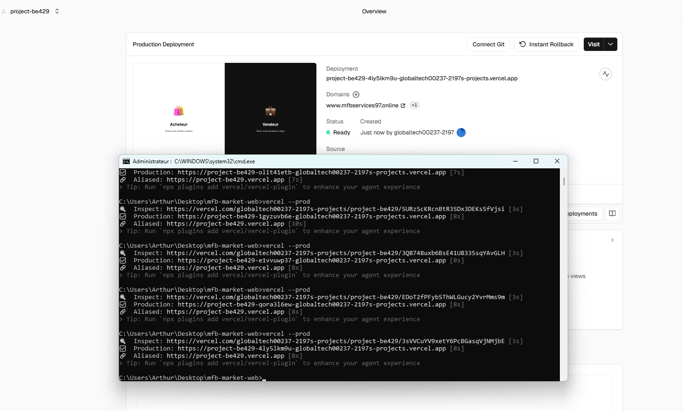Click the Instant Rollback button

(x=547, y=44)
